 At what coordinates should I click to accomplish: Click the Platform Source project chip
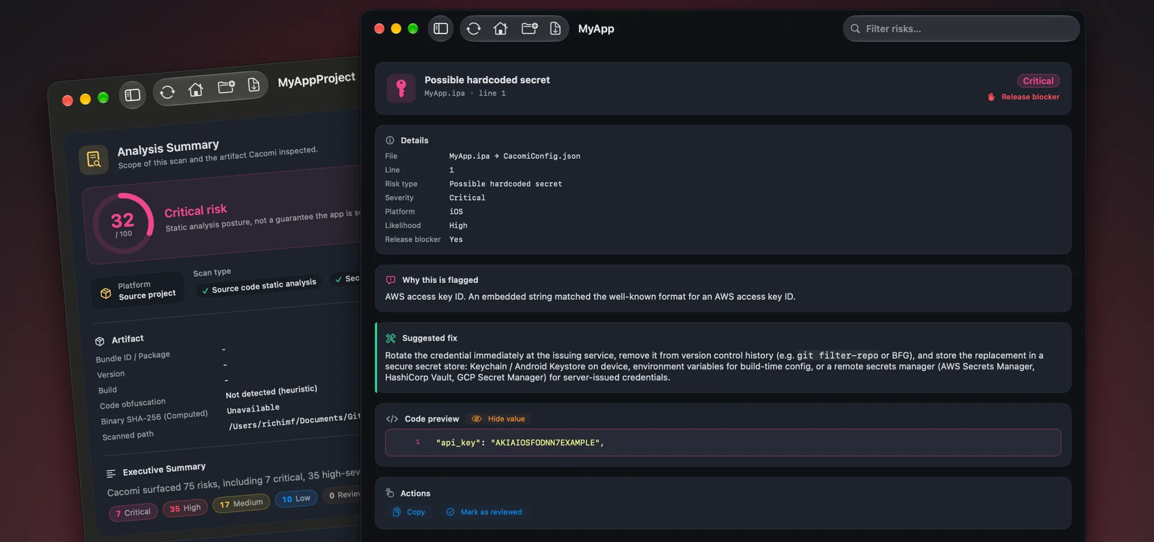pos(138,290)
